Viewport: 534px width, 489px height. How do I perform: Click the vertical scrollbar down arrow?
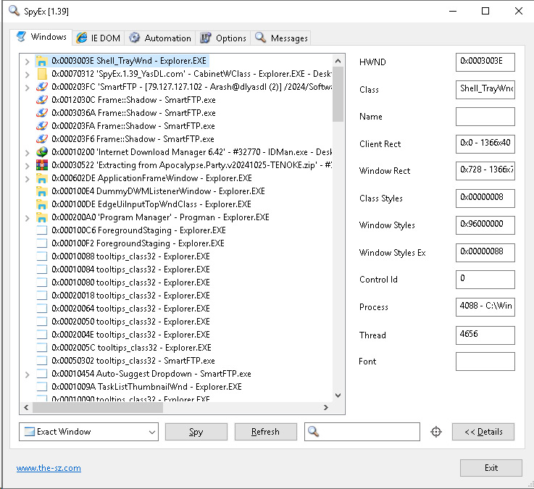point(338,396)
